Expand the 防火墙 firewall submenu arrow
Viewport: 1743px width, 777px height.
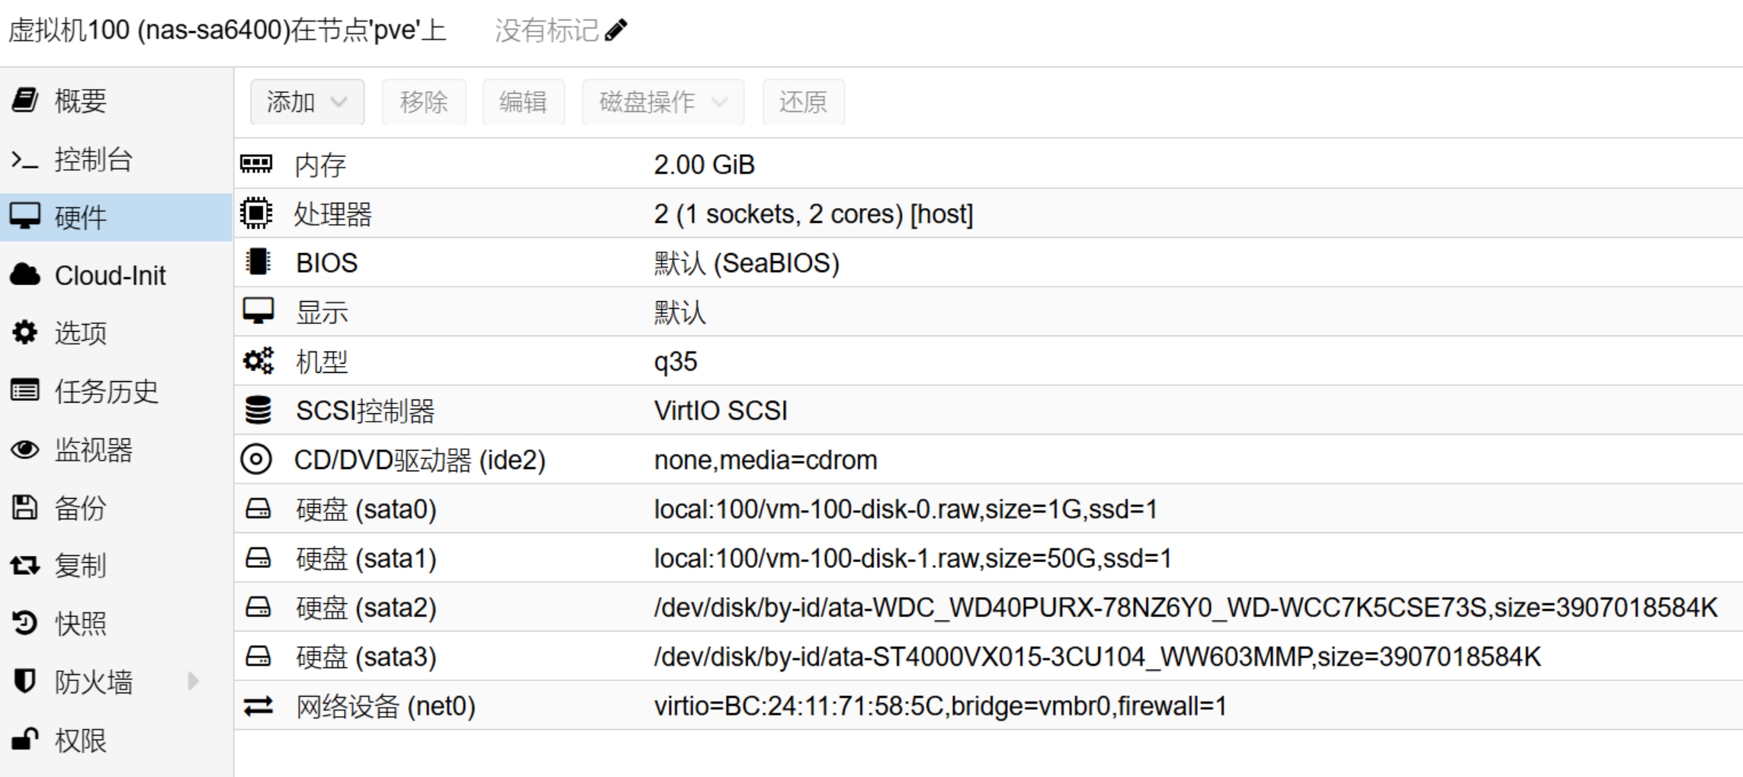point(193,681)
